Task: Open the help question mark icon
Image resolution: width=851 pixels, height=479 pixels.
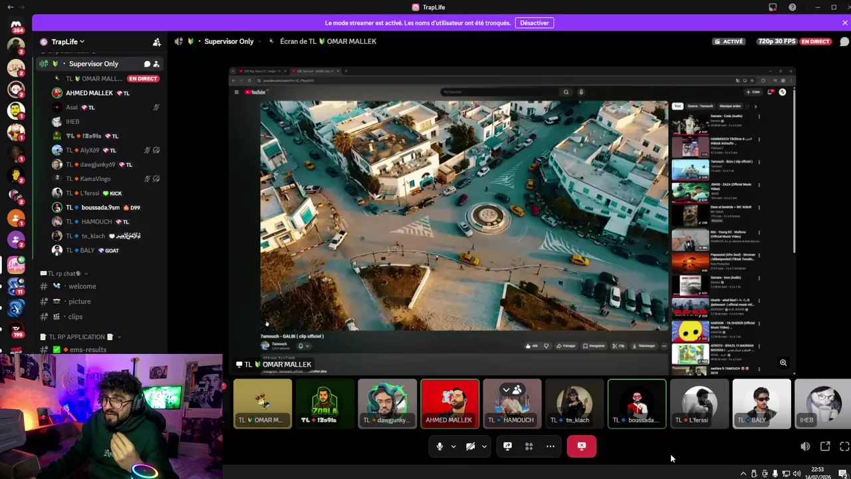Action: tap(792, 7)
